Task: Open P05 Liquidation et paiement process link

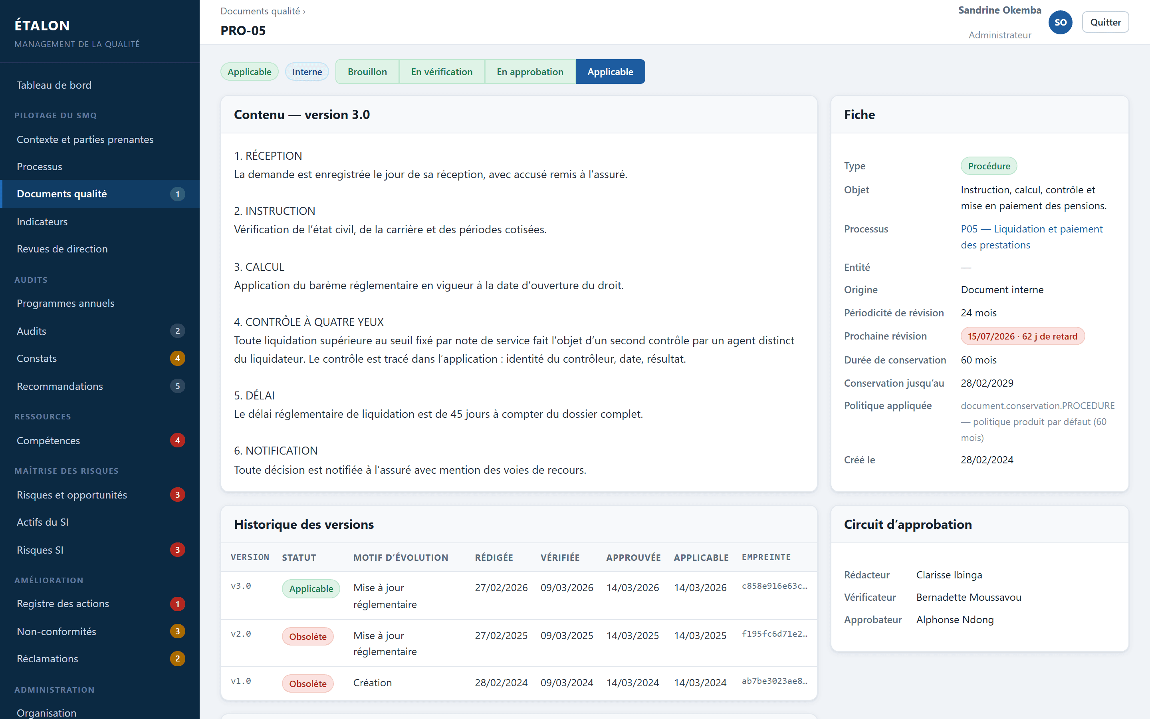Action: 1031,237
